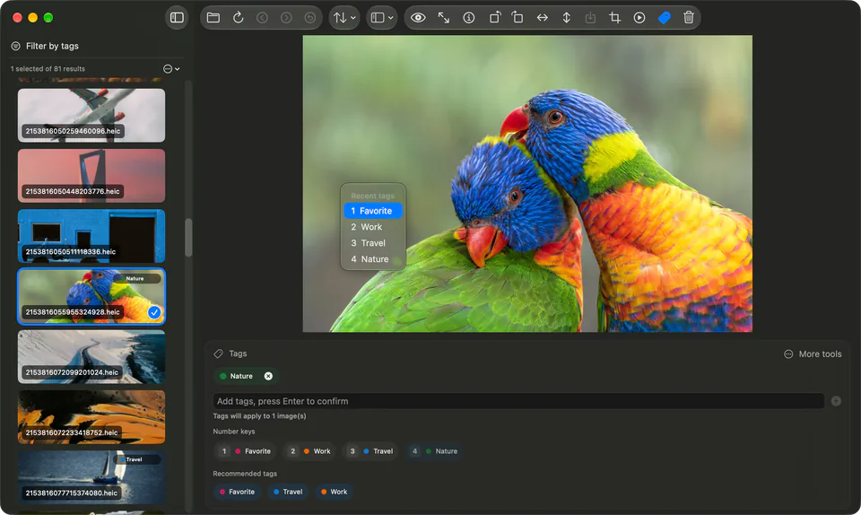Go to previous image arrow
Screen dimensions: 861x515
(262, 18)
